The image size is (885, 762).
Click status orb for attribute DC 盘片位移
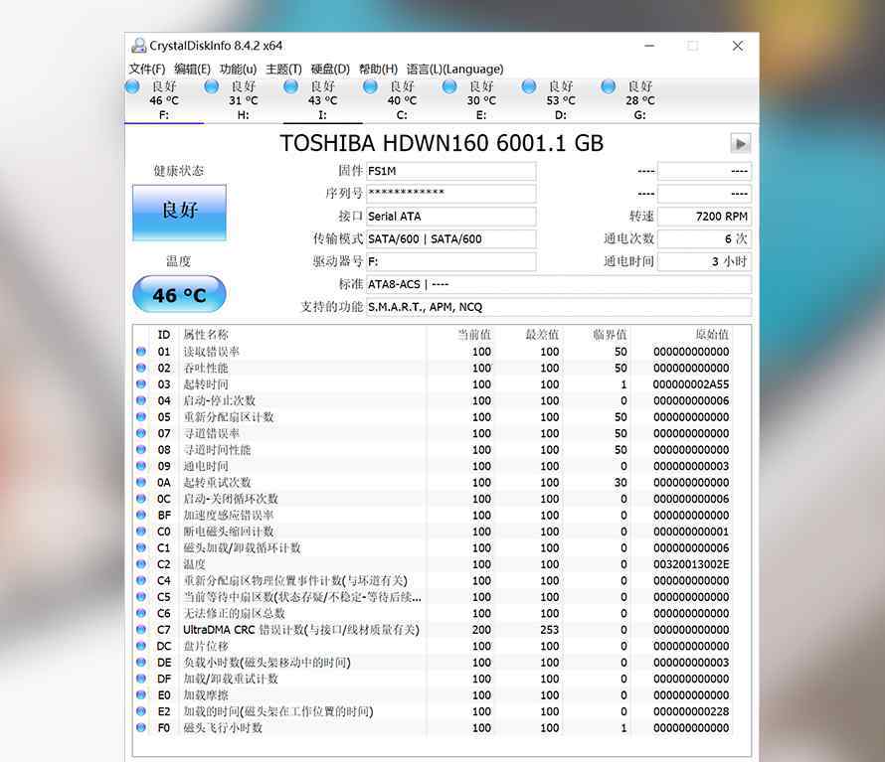click(141, 646)
